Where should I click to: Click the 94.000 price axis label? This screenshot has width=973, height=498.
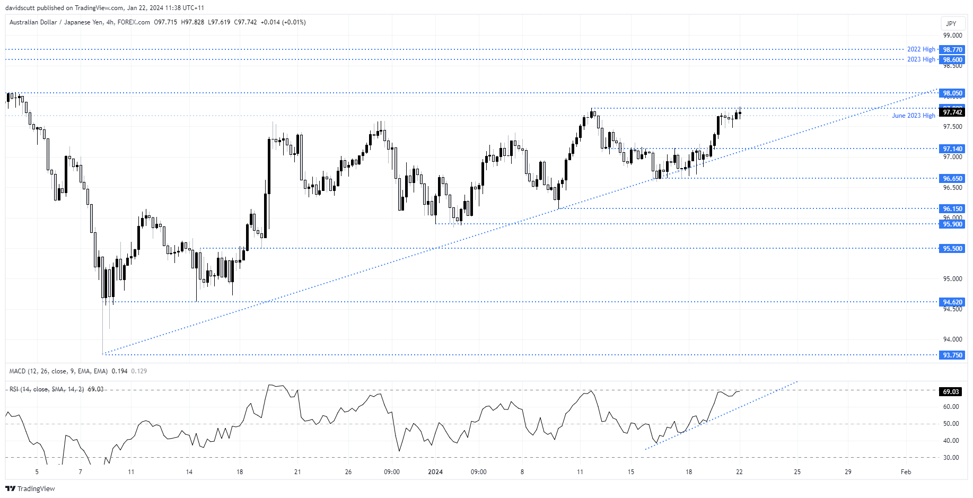click(952, 339)
